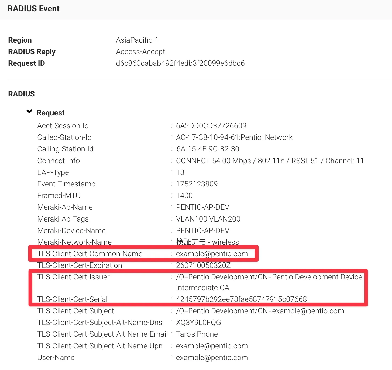This screenshot has height=370, width=392.
Task: Click the Subject-Alt-Name-Dns value XQ3Y9L0FQG
Action: 198,323
